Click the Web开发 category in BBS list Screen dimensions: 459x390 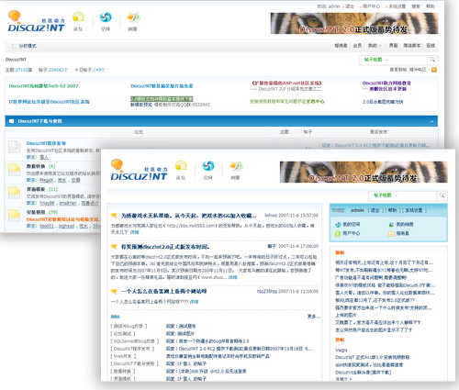coord(123,356)
